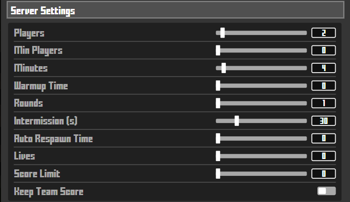The width and height of the screenshot is (350, 202).
Task: Focus the Warmup Time value box
Action: (x=323, y=86)
